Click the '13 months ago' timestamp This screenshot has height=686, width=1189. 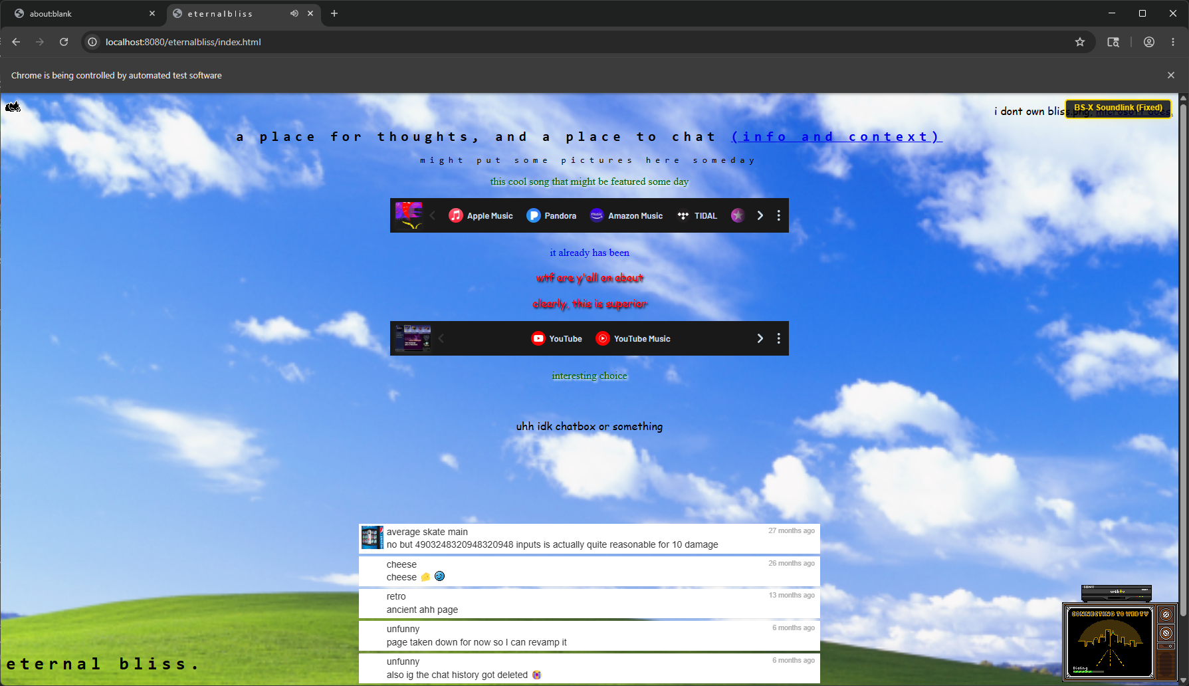[792, 595]
